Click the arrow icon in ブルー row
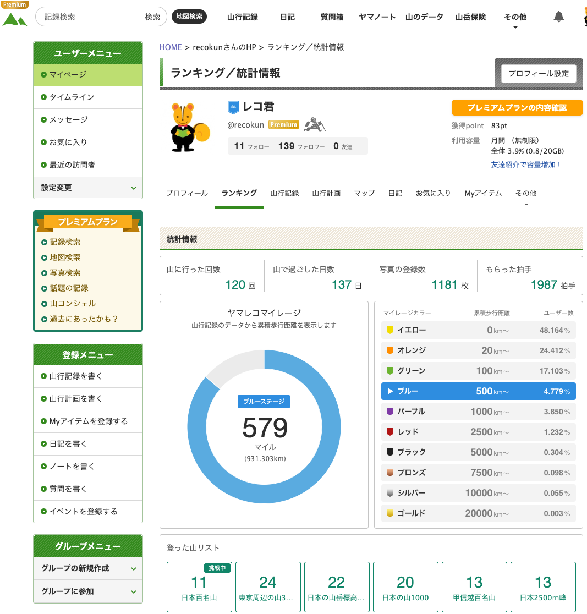The width and height of the screenshot is (587, 614). (390, 391)
